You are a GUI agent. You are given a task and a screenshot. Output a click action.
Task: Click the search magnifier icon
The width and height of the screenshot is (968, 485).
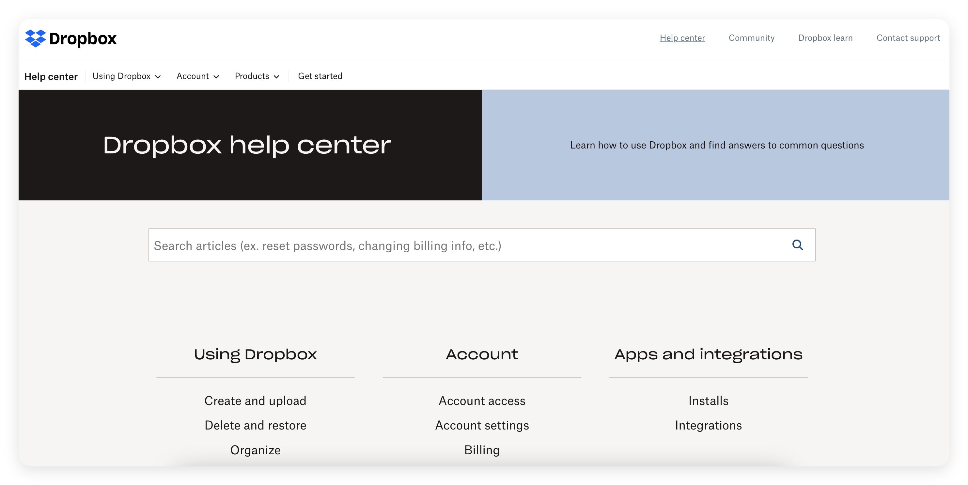(797, 245)
